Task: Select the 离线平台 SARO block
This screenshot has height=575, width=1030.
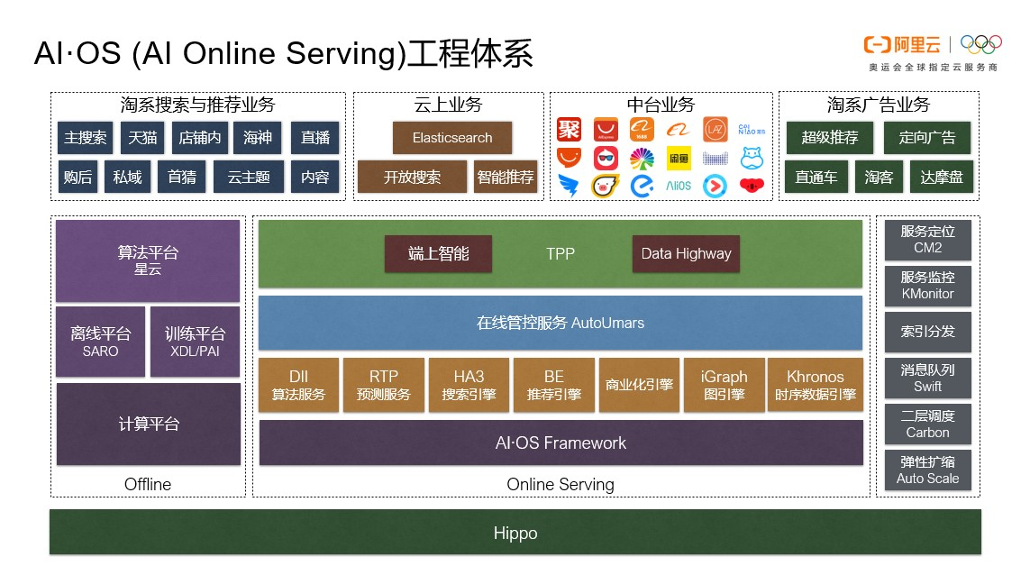Action: [x=101, y=342]
